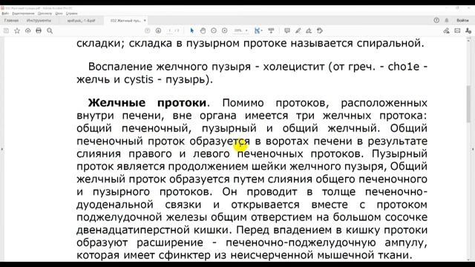Screen dimensions: 475x267
Task: Click the page number input field
Action: 170,30
